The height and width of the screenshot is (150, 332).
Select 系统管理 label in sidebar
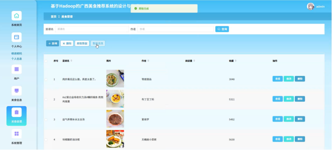16,143
